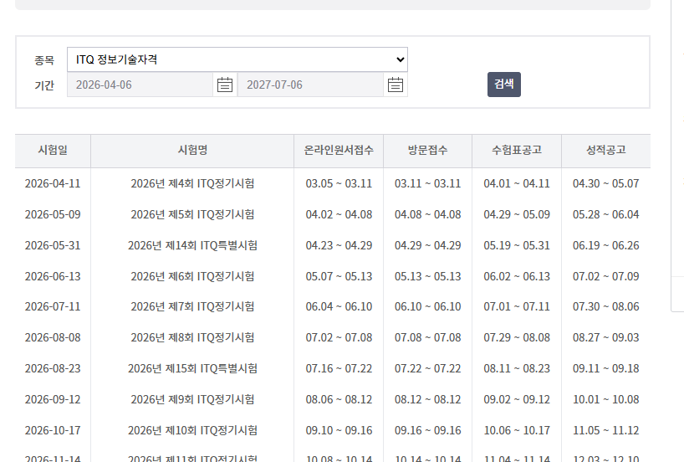This screenshot has height=462, width=684.
Task: Click online registration period 03.05 ~ 03.11
Action: [x=339, y=183]
